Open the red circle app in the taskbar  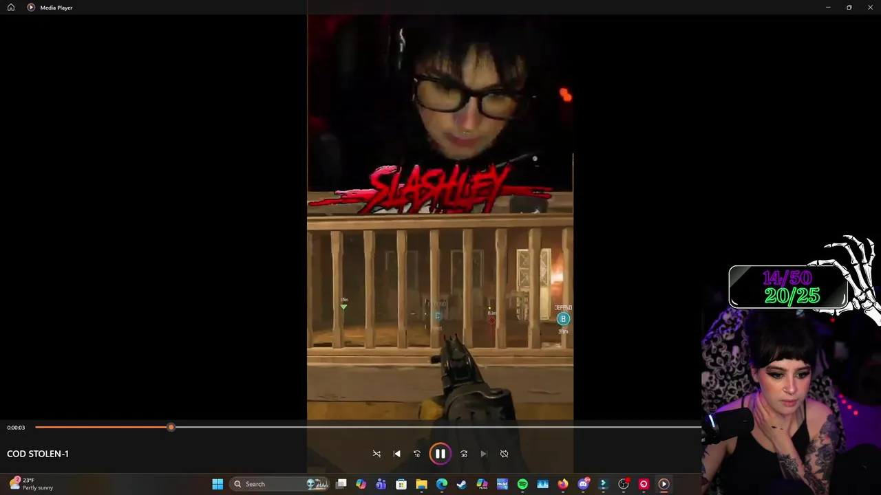pyautogui.click(x=644, y=484)
